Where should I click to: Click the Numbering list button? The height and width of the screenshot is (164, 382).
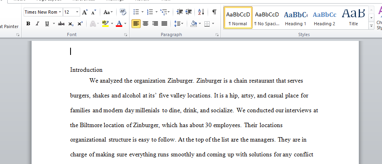150,12
